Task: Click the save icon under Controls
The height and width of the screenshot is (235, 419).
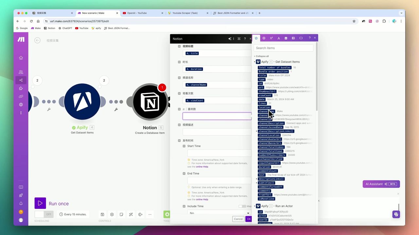Action: [102, 214]
